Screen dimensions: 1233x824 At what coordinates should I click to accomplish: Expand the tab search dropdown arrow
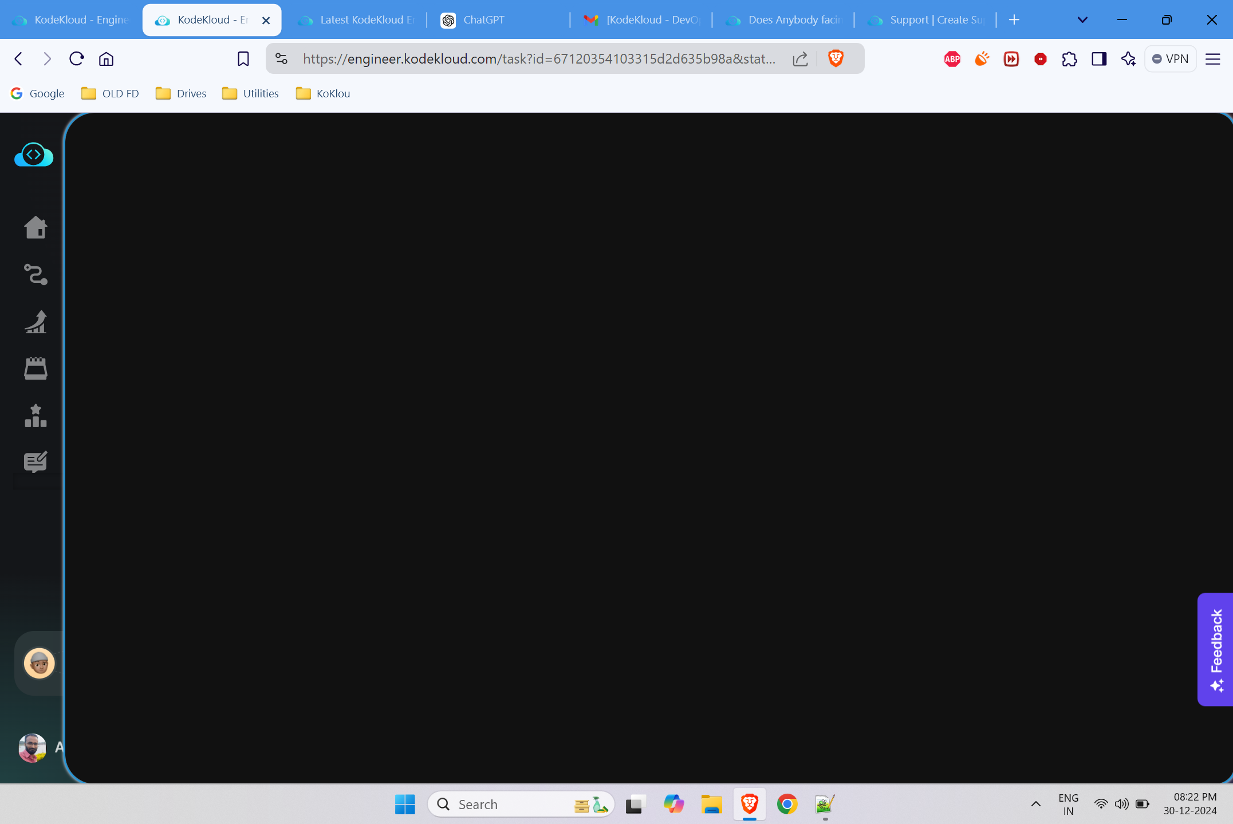1082,20
